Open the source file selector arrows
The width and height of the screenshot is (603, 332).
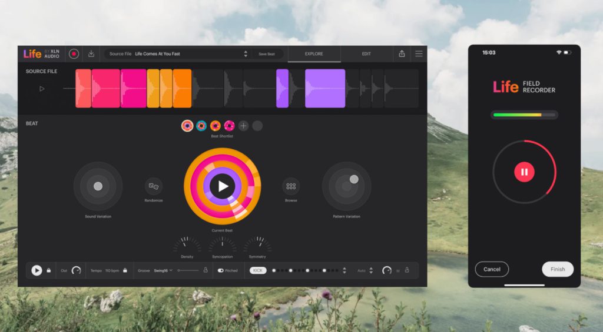[x=246, y=53]
